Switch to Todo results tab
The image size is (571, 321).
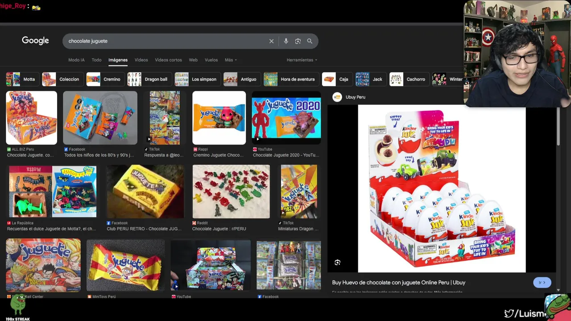(96, 60)
